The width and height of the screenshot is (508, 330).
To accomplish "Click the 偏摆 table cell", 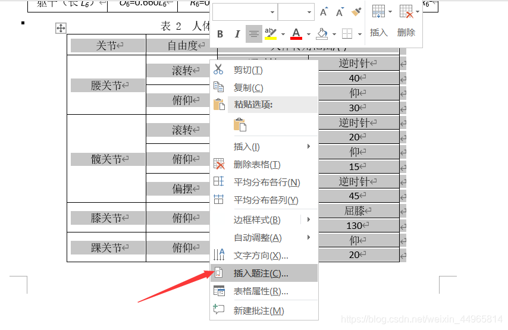I will (178, 188).
